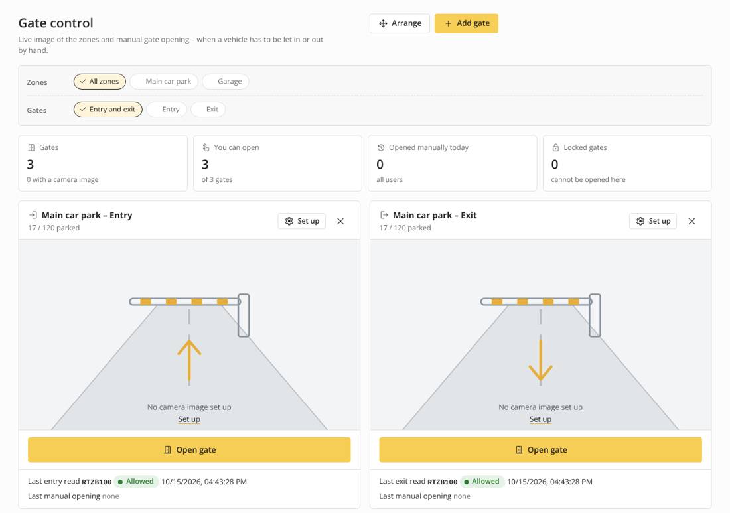Click '17 / 120 parked' under Entry title
Image resolution: width=730 pixels, height=513 pixels.
coord(54,228)
